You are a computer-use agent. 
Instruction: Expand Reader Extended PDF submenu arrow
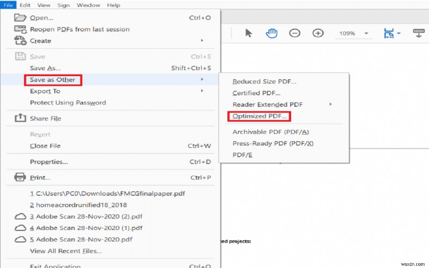tap(330, 104)
